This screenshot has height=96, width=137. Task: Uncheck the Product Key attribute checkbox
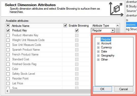tap(8, 30)
